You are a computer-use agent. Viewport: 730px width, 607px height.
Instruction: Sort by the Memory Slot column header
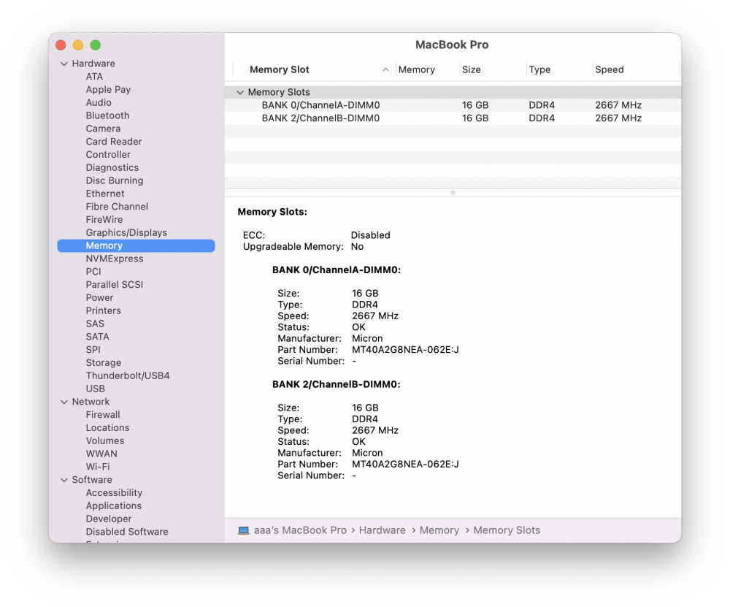(x=314, y=70)
